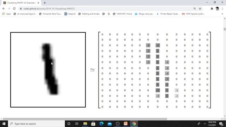This screenshot has width=226, height=127.
Task: Open Microsoft Store from the taskbar
Action: [93, 124]
